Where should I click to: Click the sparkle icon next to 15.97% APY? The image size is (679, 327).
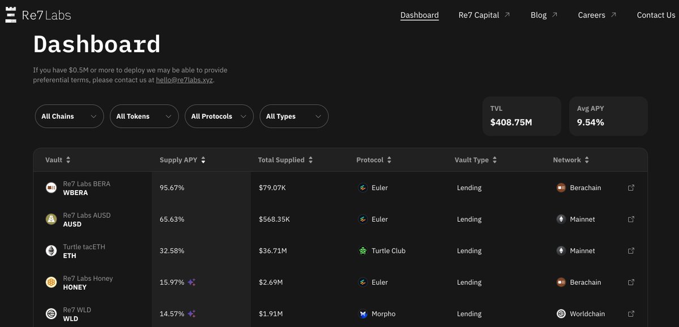pos(192,282)
